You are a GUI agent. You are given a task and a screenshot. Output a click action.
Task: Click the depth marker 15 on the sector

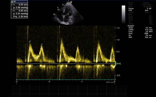coord(54,14)
